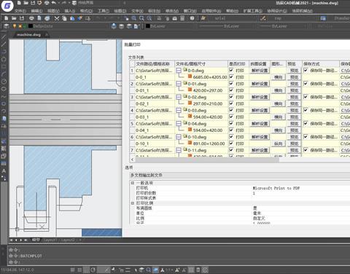The width and height of the screenshot is (350, 274).
Task: Uncheck the print checkbox for frame 0-10_1
Action: [231, 144]
